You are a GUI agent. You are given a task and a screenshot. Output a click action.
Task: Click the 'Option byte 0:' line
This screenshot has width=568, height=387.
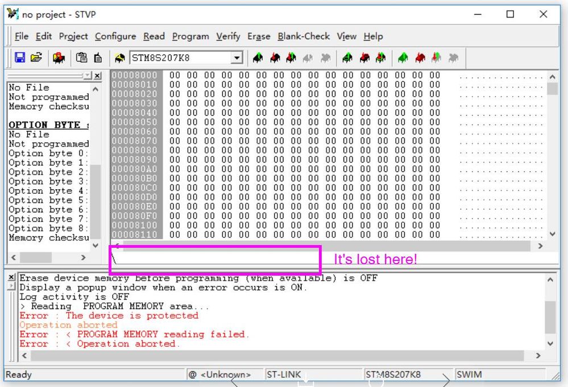[48, 153]
